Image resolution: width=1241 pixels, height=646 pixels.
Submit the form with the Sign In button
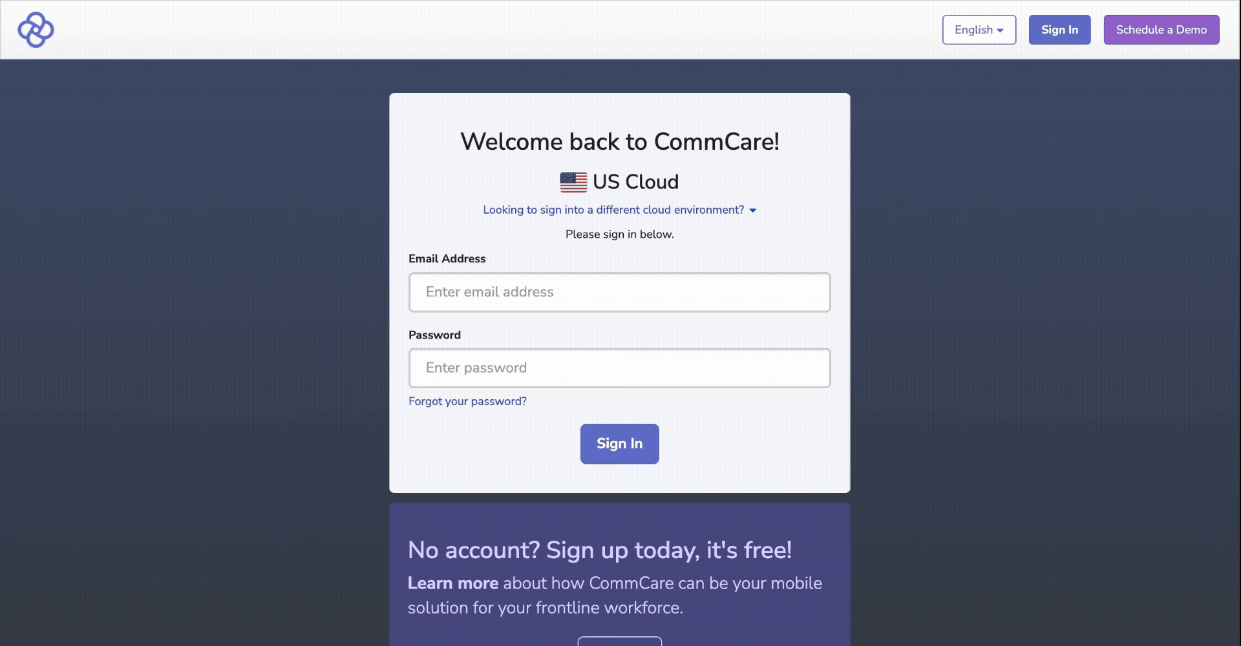coord(619,444)
